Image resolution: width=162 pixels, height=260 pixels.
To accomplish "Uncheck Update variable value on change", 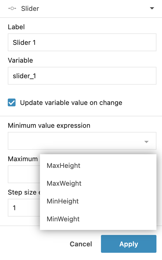I will pos(11,103).
